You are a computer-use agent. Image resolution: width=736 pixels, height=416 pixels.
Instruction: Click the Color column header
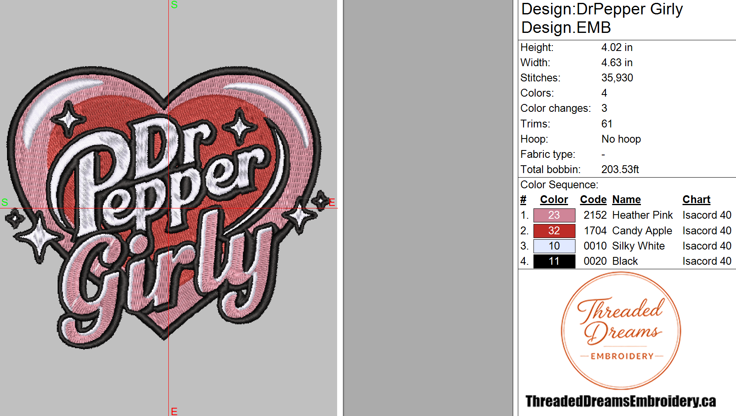pos(554,199)
